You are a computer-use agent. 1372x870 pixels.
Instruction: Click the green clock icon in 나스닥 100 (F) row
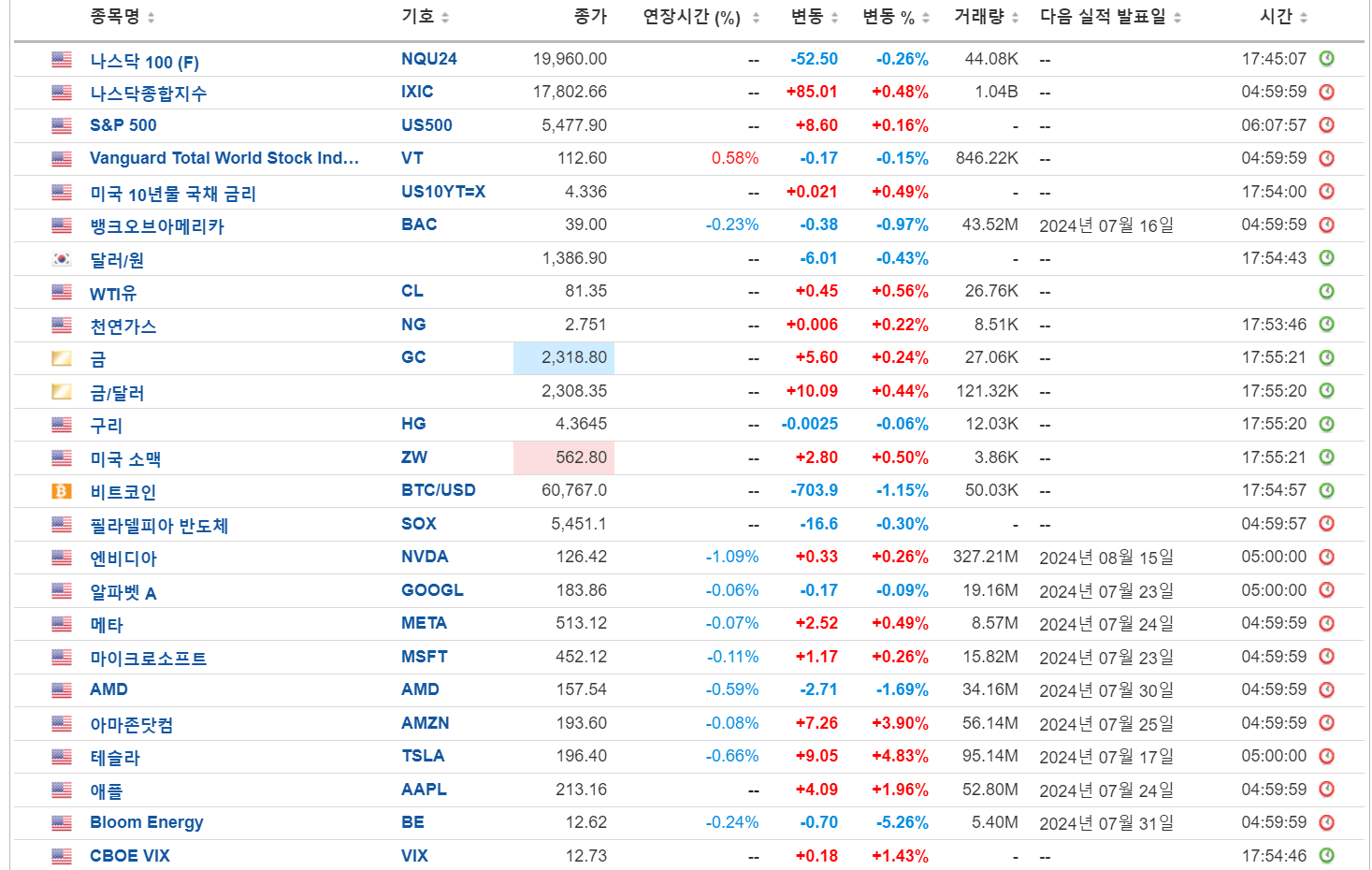tap(1326, 59)
